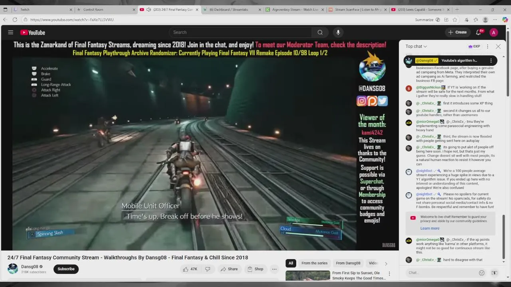The image size is (511, 287).
Task: Switch to the Twitch tab
Action: tap(42, 10)
